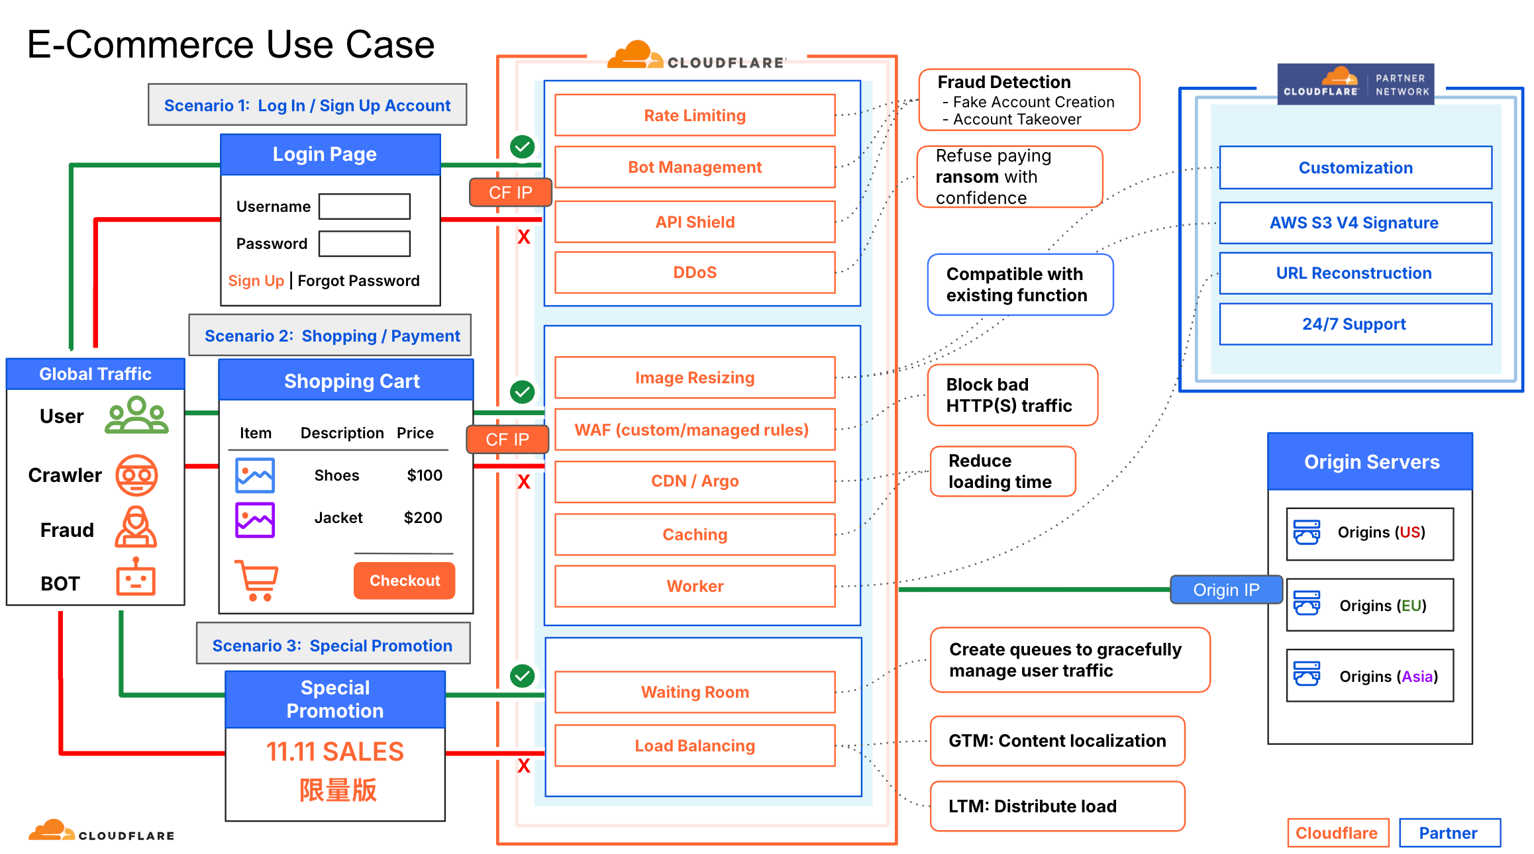This screenshot has height=854, width=1534.
Task: Select the Partner legend box
Action: (1450, 833)
